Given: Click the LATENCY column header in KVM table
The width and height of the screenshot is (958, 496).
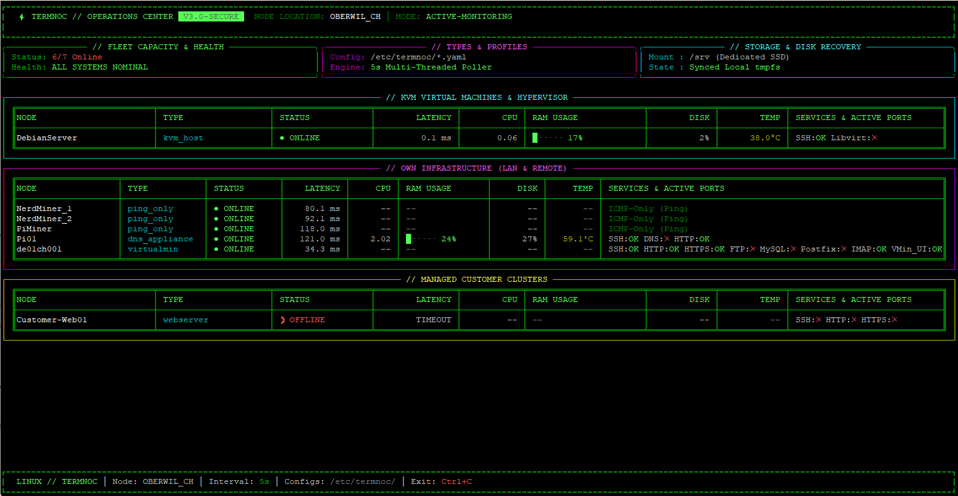Looking at the screenshot, I should pos(434,118).
